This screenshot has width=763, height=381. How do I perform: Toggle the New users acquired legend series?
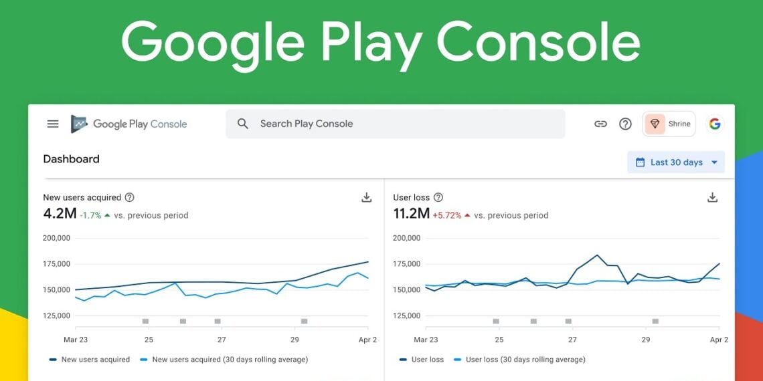90,360
